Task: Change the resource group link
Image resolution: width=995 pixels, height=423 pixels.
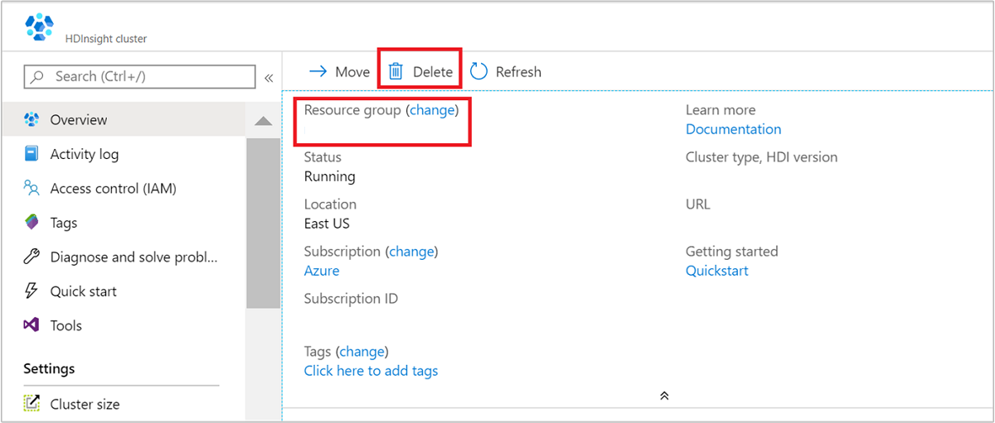Action: pyautogui.click(x=432, y=110)
